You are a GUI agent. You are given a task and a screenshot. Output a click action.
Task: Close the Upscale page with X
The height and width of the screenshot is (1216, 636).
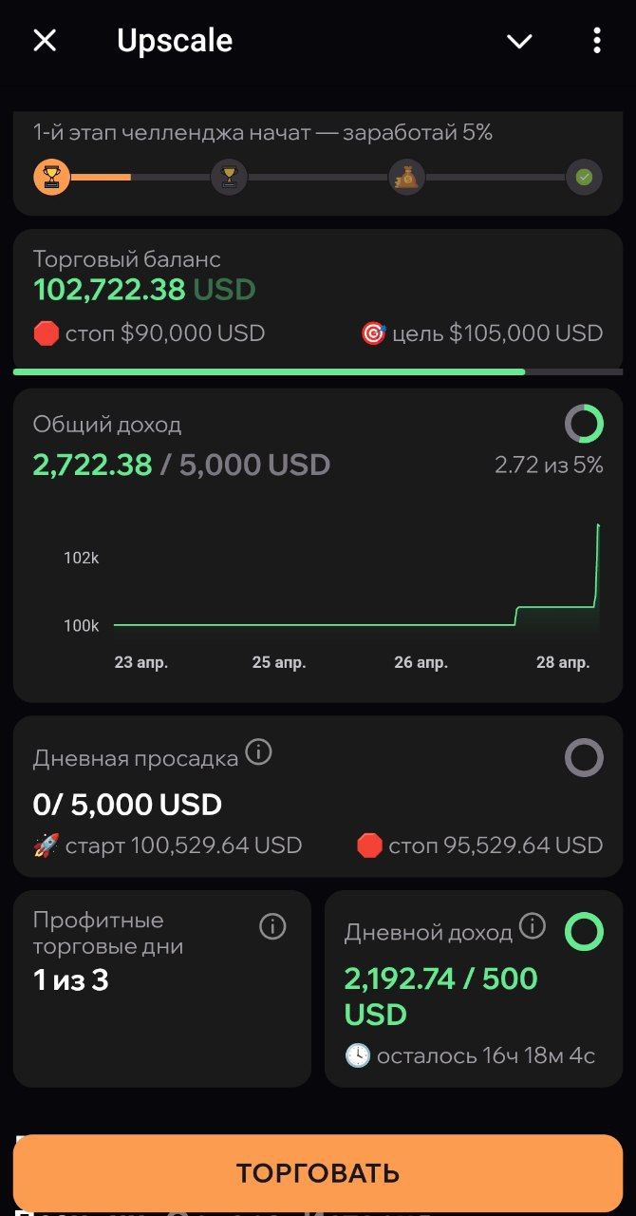45,40
